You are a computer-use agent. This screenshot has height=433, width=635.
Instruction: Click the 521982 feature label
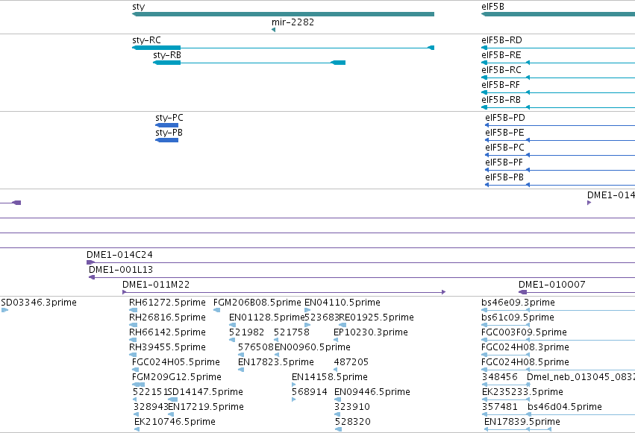tap(247, 332)
